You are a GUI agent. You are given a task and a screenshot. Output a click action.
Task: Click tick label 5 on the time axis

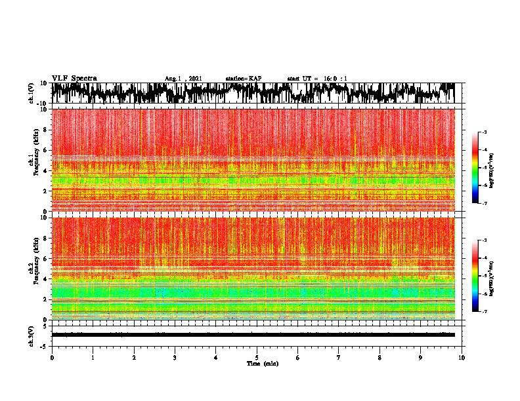tap(257, 358)
